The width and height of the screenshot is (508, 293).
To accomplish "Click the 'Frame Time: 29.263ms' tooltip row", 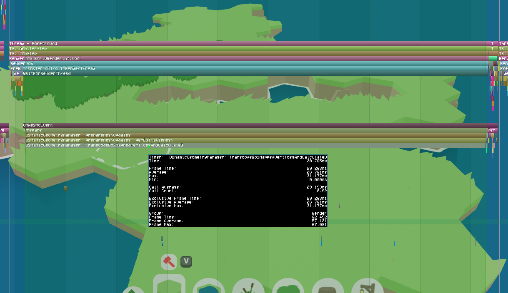I will 238,168.
